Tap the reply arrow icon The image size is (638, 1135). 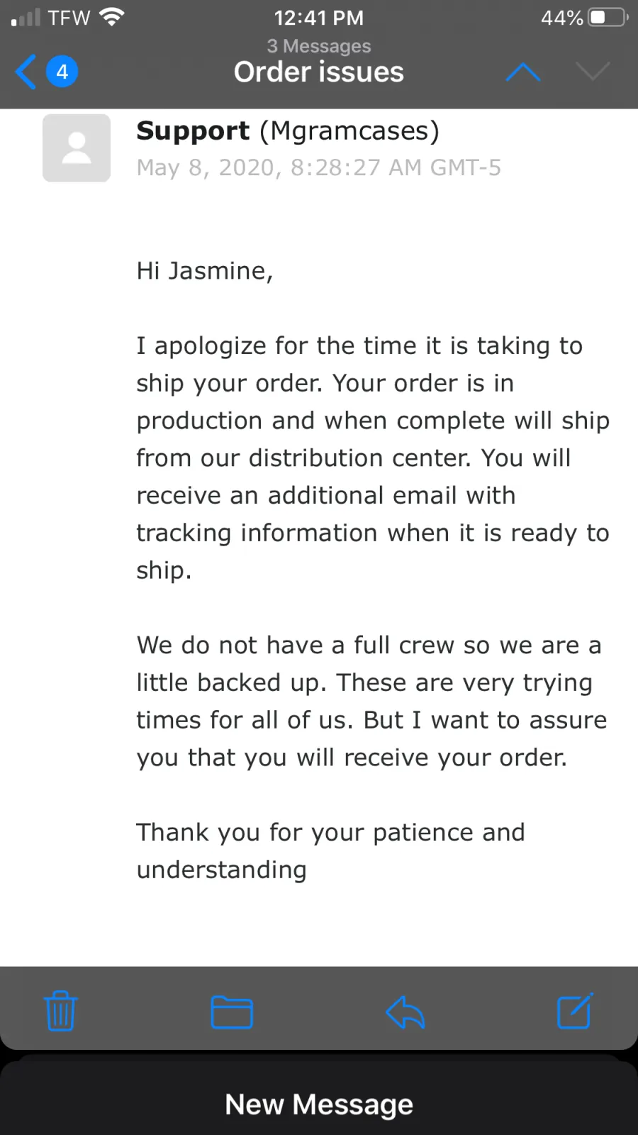point(405,1012)
